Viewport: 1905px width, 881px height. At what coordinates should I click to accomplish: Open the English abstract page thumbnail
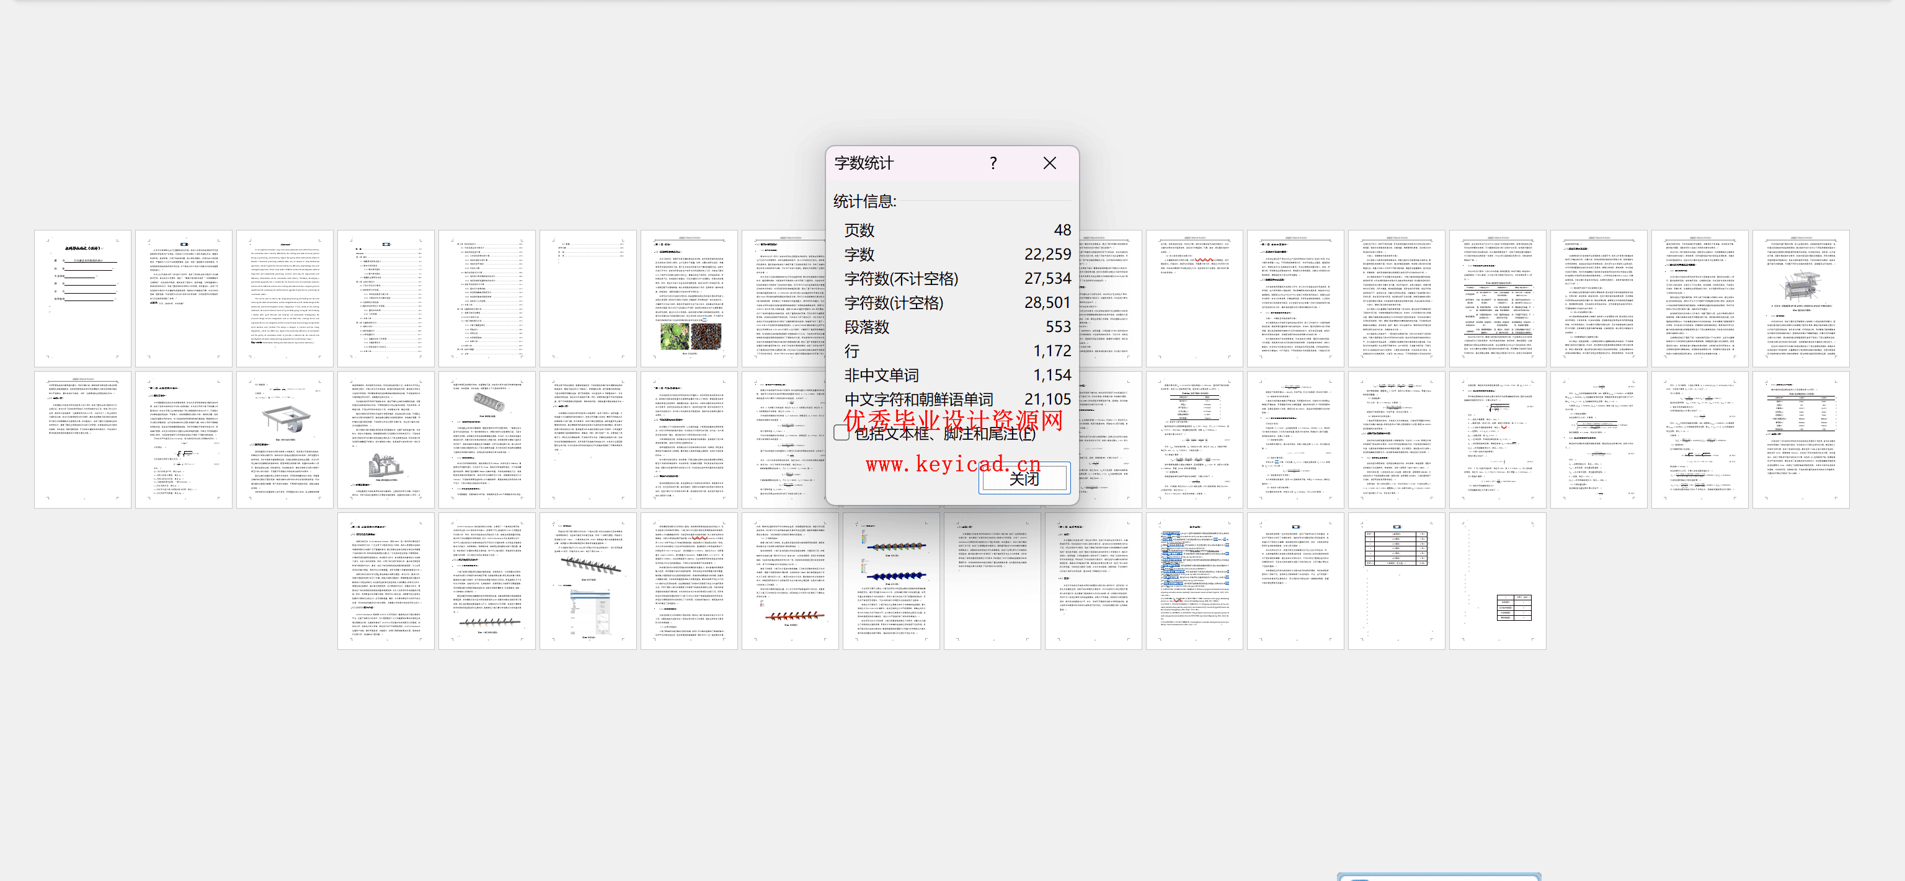click(285, 299)
